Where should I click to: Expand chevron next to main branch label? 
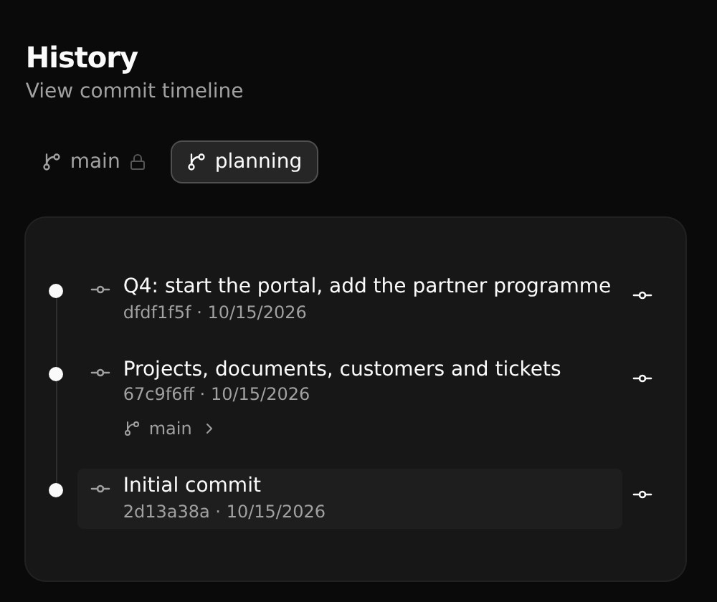pyautogui.click(x=209, y=429)
